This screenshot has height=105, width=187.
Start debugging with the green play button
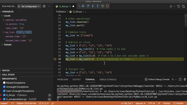(x=19, y=6)
